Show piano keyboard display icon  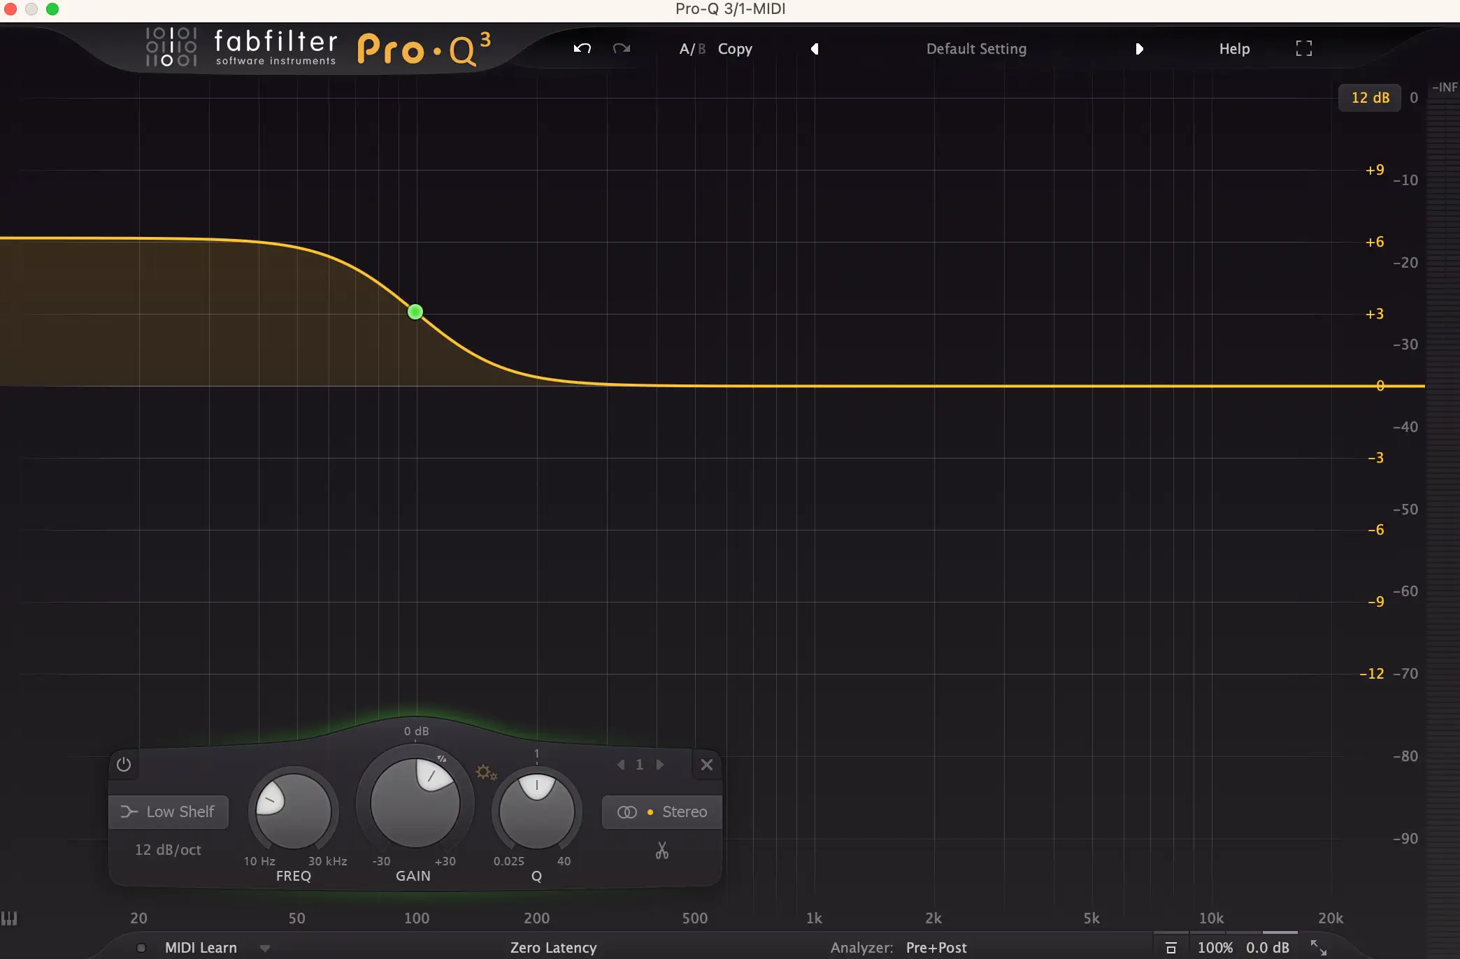(x=9, y=918)
